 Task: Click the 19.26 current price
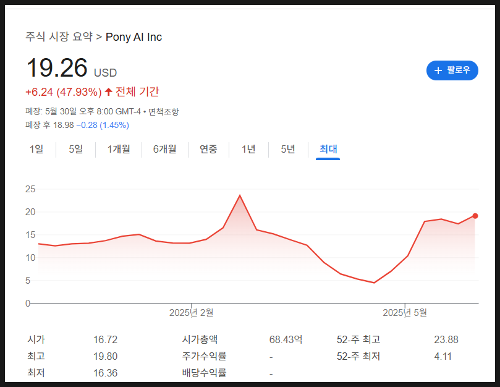coord(57,67)
